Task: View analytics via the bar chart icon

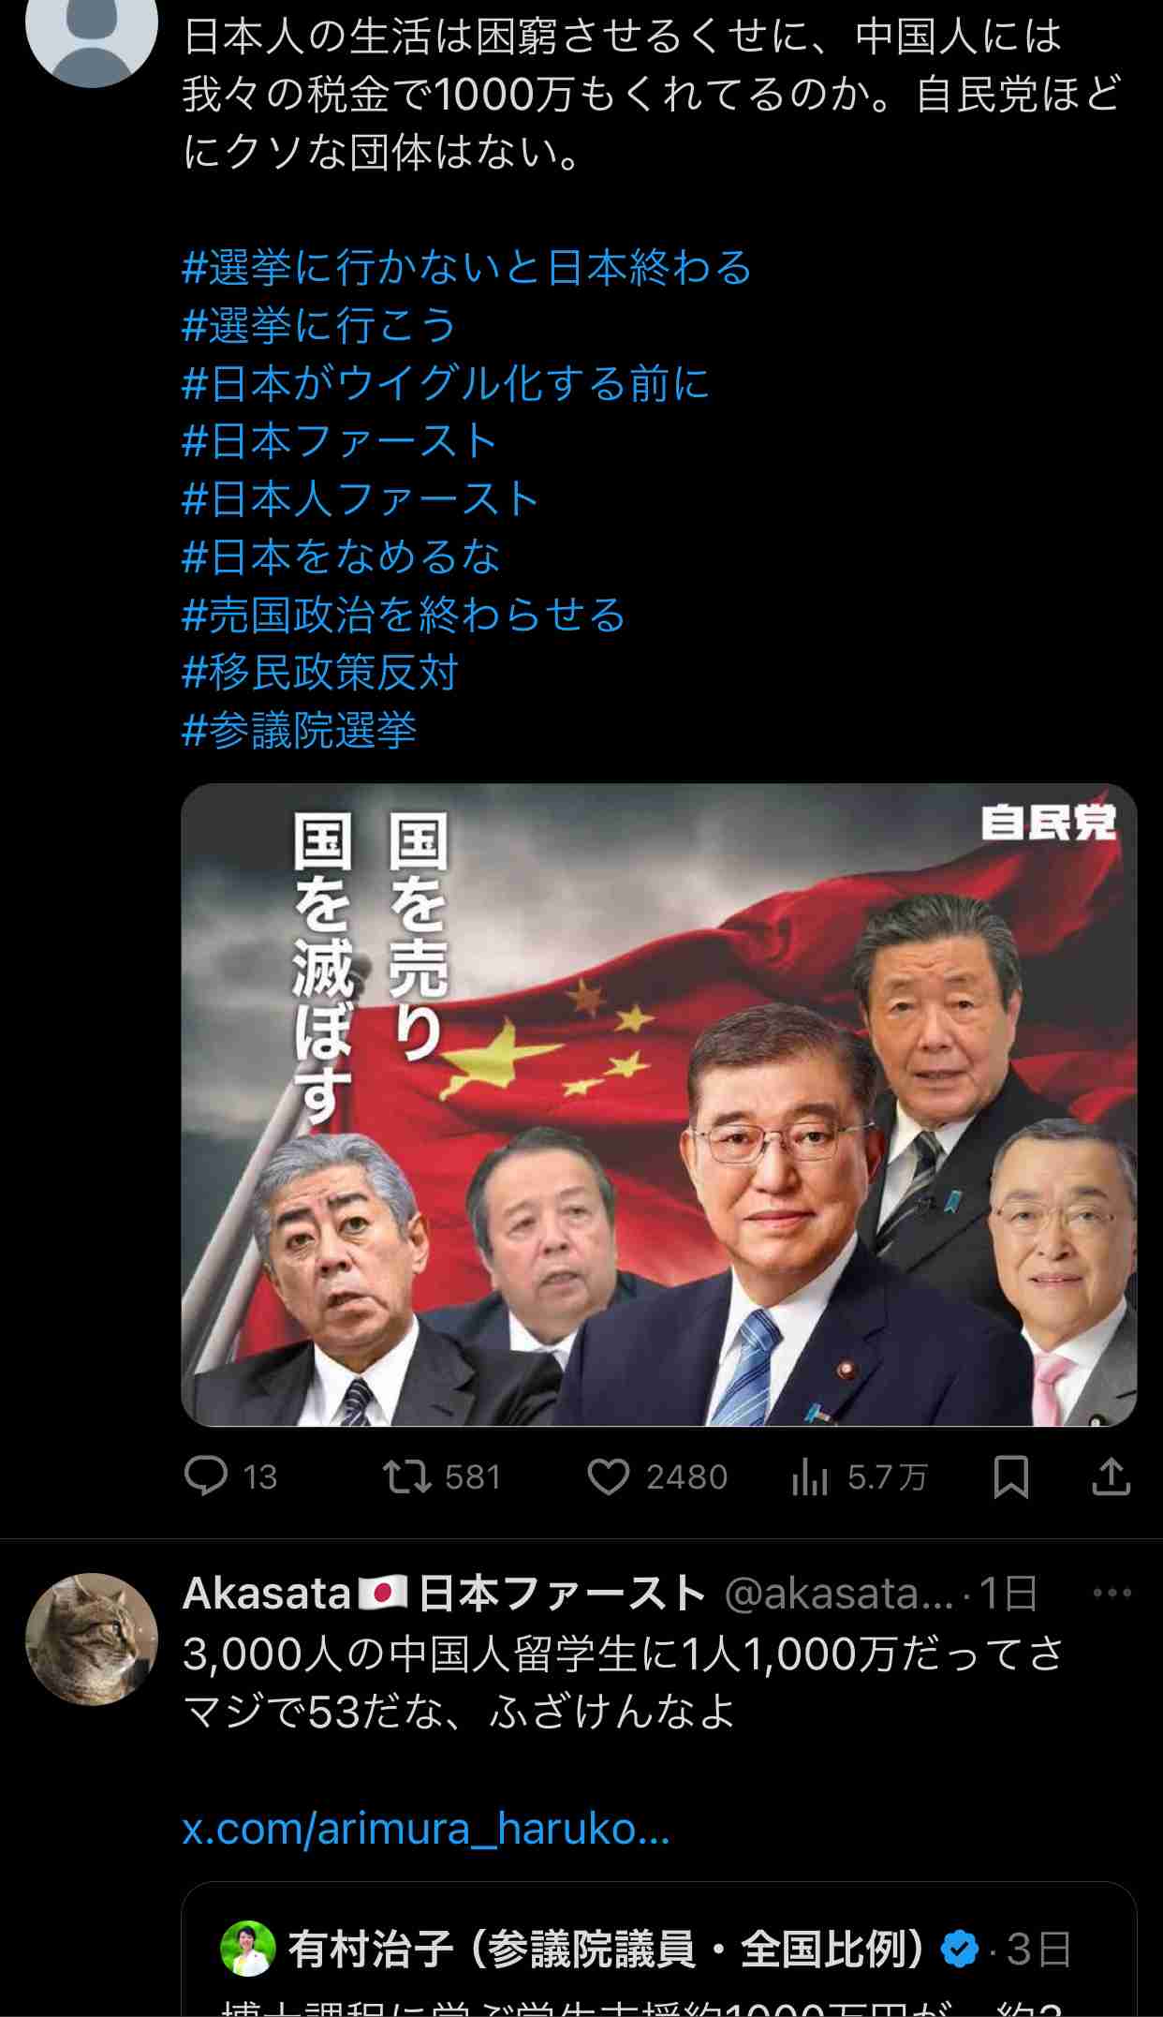Action: (x=809, y=1477)
